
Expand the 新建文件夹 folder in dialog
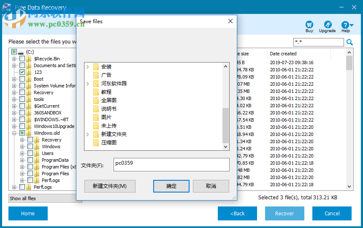click(88, 134)
